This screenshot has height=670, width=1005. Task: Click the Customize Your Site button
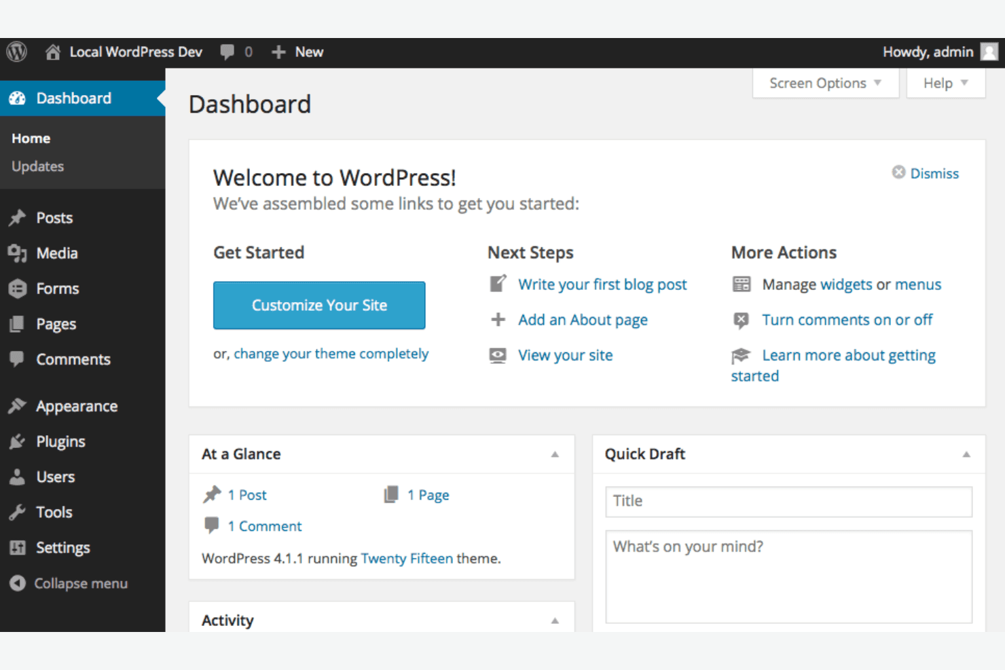(319, 305)
